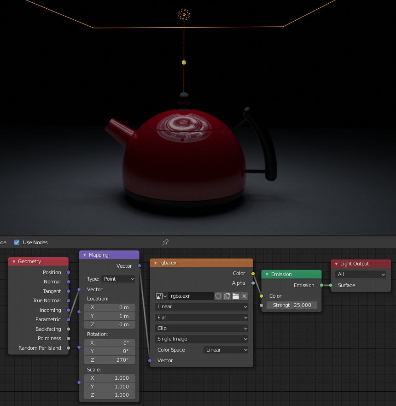The height and width of the screenshot is (406, 396).
Task: Collapse the Geometry node
Action: tap(14, 261)
